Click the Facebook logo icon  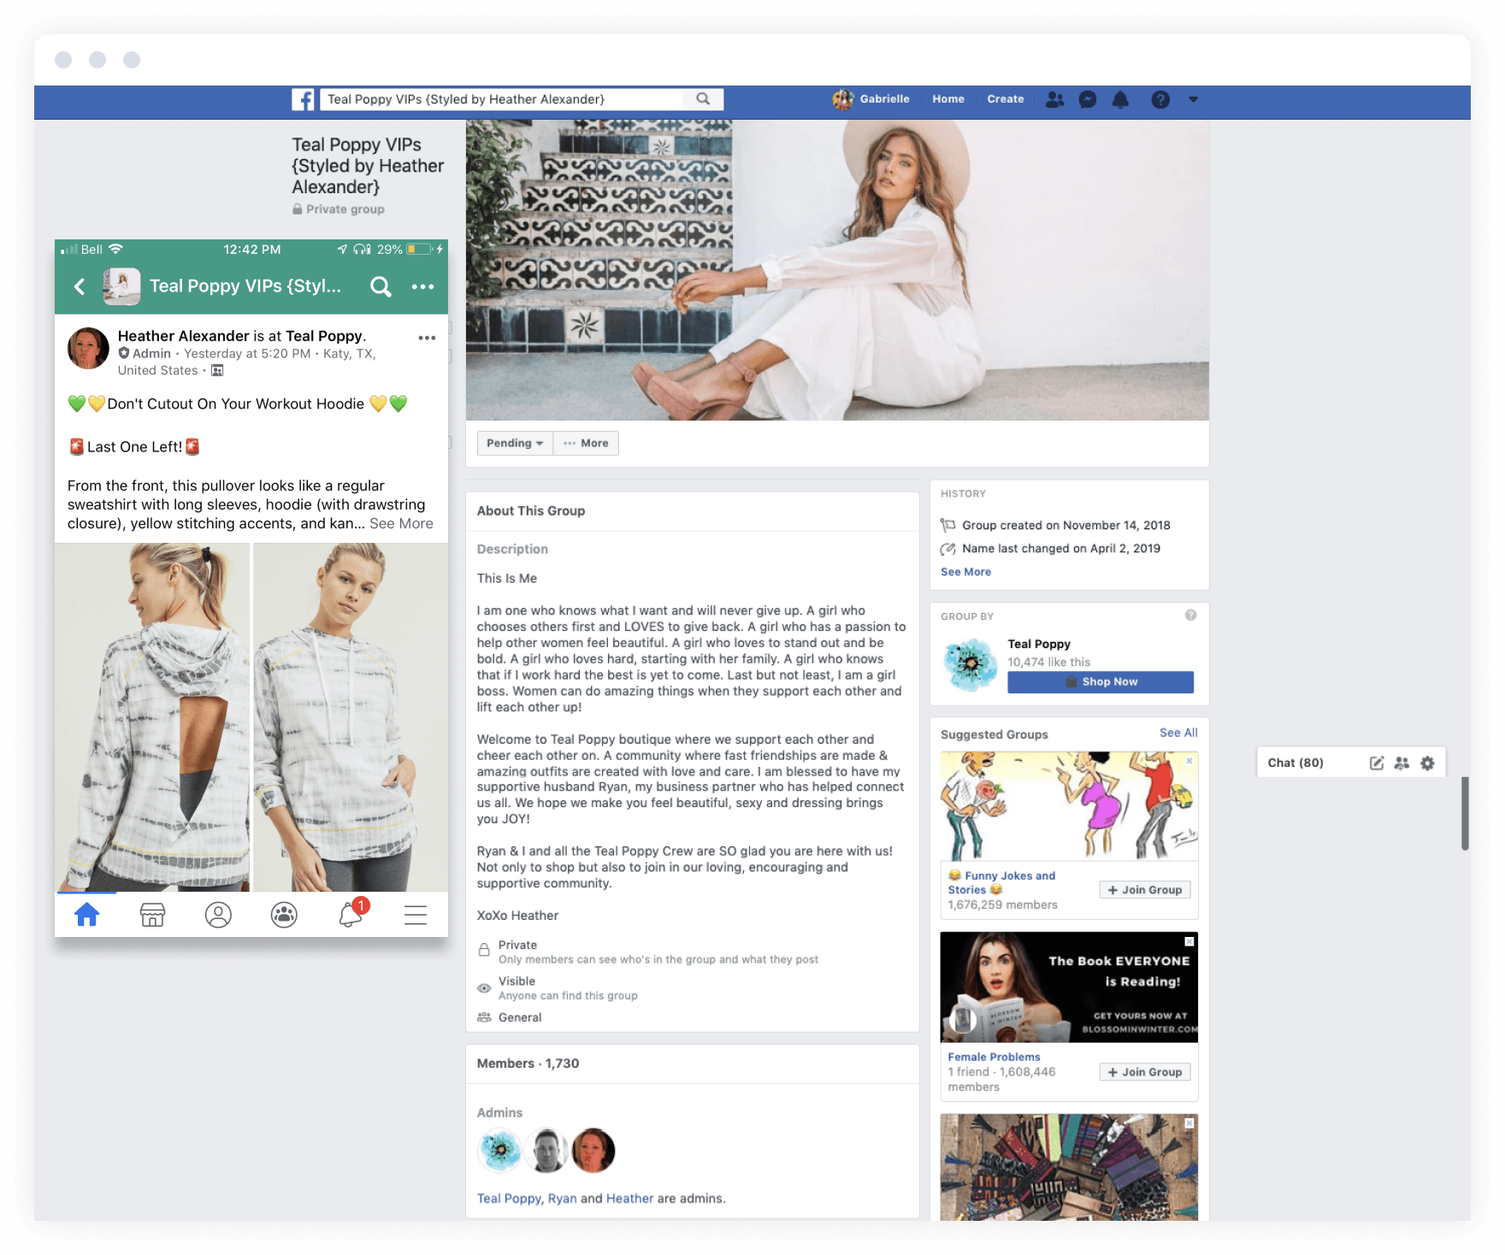(x=303, y=100)
